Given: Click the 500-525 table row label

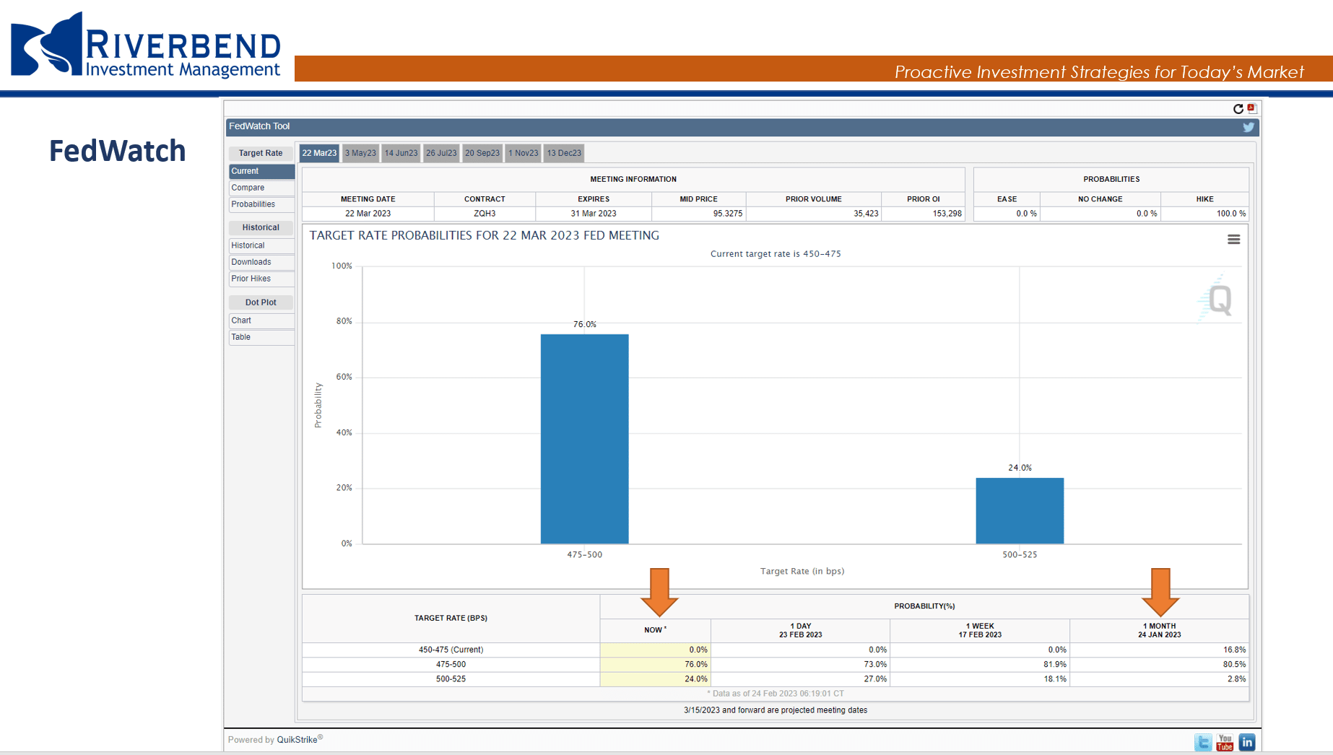Looking at the screenshot, I should 451,679.
